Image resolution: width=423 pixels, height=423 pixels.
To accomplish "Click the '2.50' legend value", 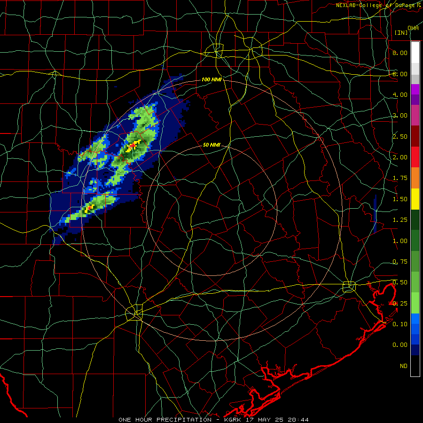I will pos(400,136).
